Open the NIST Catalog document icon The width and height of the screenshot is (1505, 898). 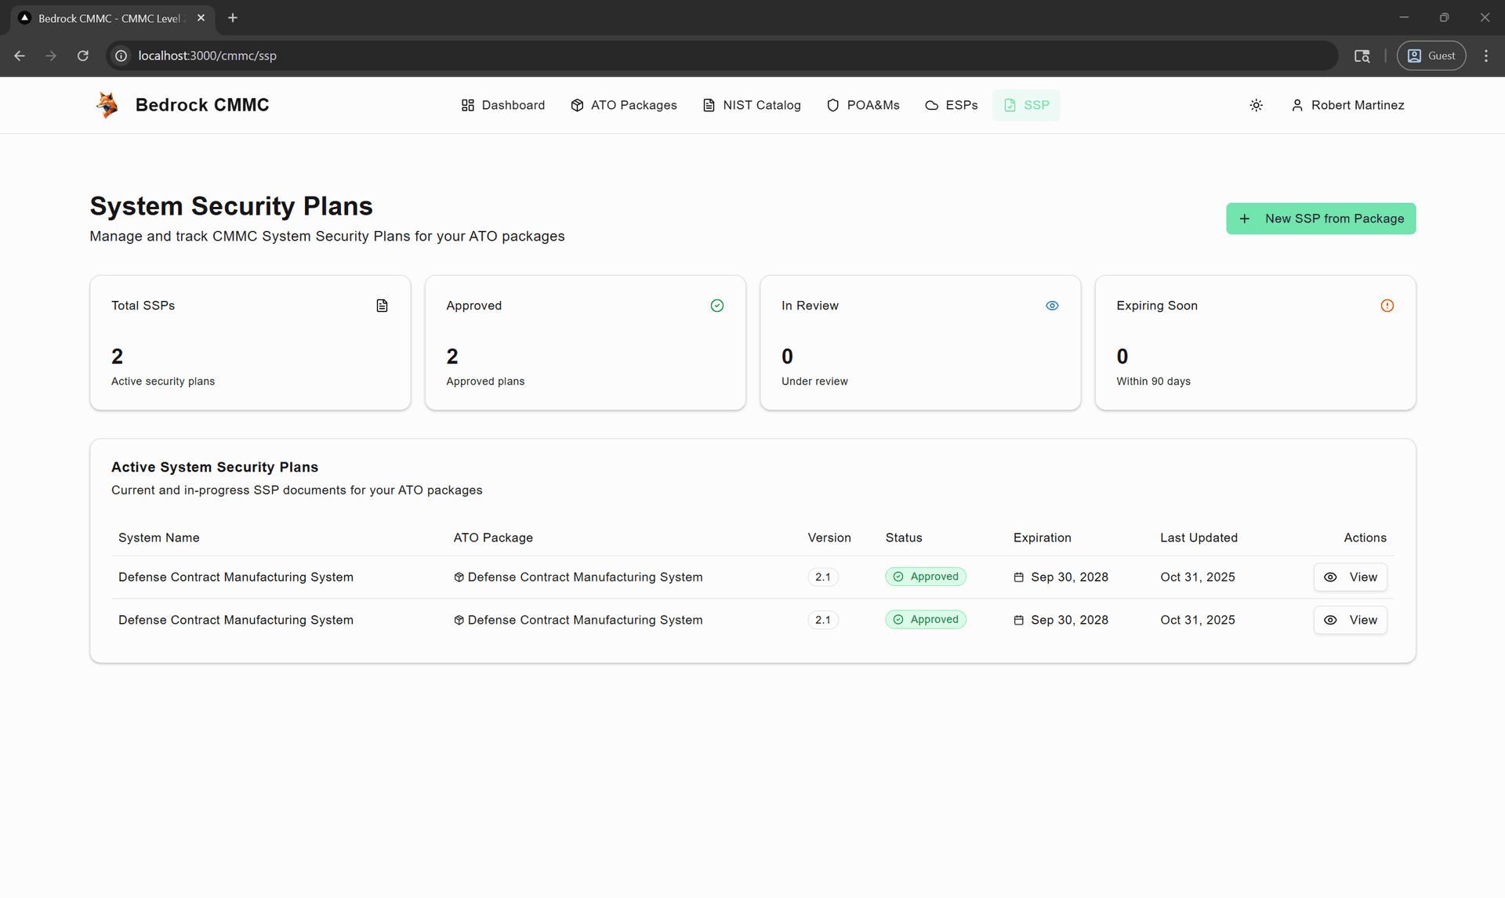pos(708,105)
